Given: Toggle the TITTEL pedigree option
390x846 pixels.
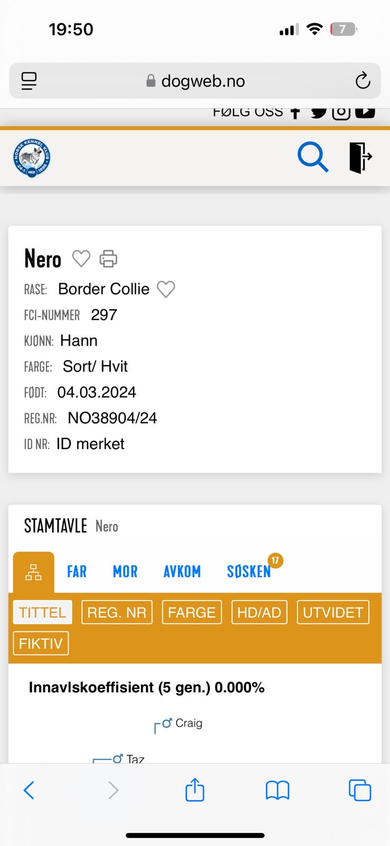Looking at the screenshot, I should (42, 612).
